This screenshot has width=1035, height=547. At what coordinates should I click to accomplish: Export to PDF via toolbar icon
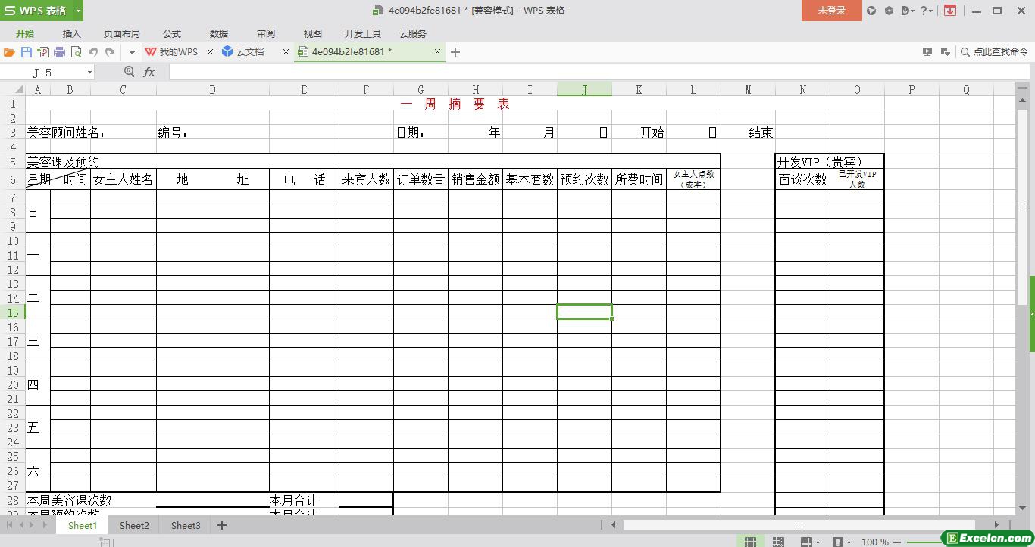pos(43,52)
